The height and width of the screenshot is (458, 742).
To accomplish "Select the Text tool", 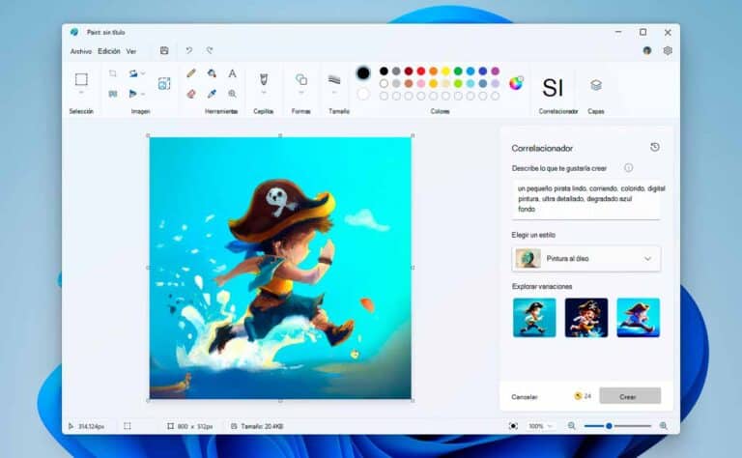I will pyautogui.click(x=232, y=73).
